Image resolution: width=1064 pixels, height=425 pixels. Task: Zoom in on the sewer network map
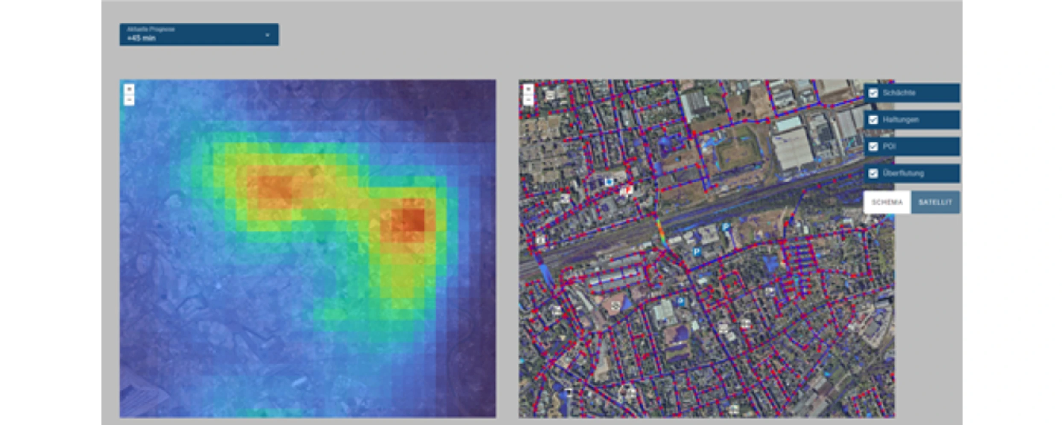528,89
